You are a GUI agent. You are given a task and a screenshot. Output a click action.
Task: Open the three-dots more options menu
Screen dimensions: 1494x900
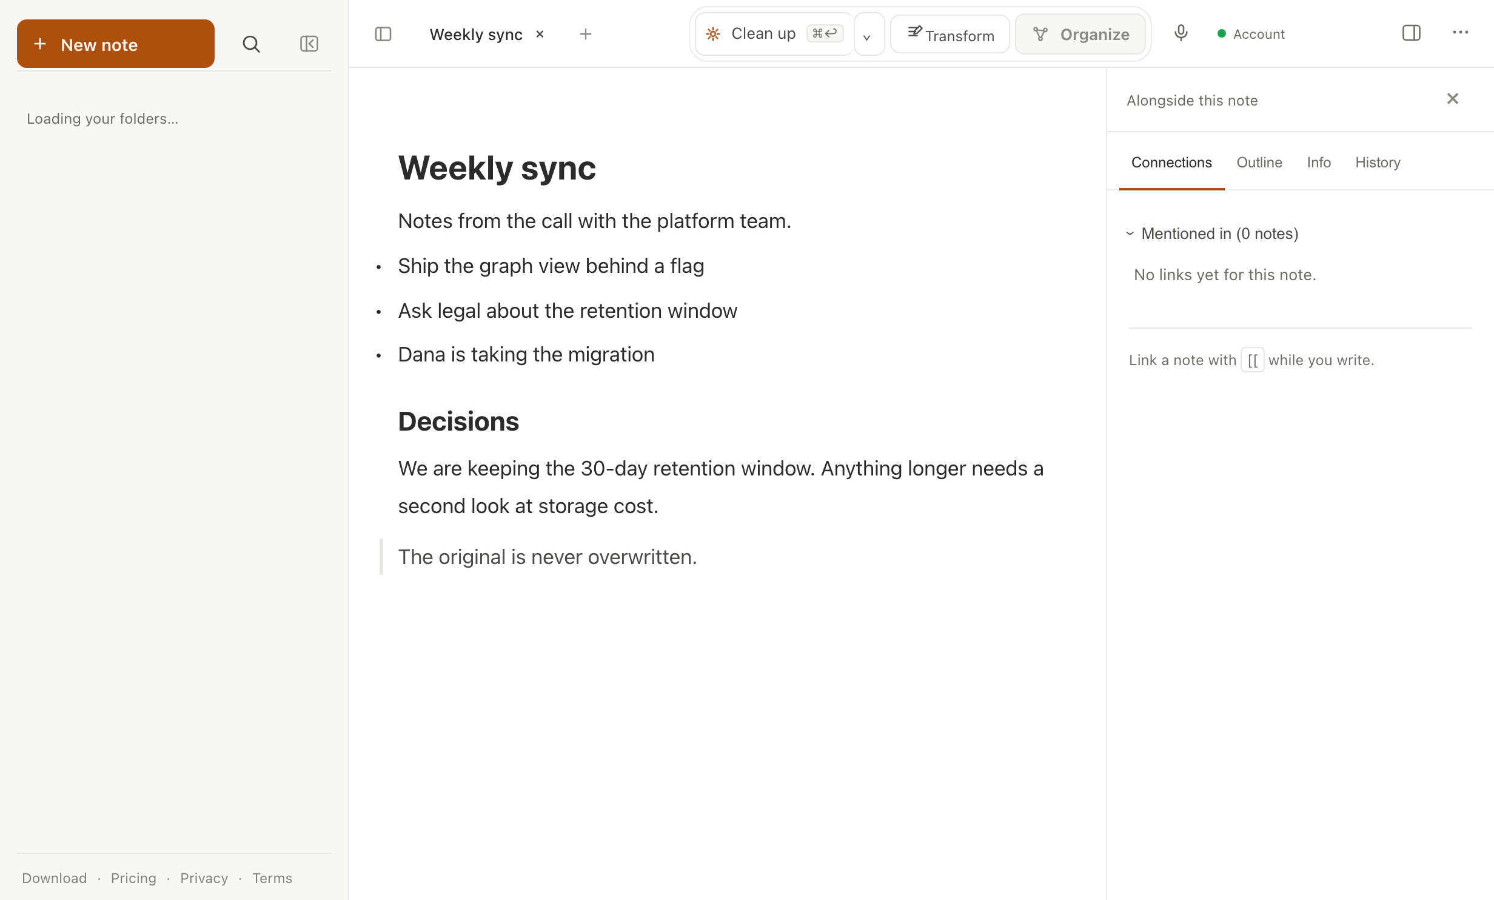coord(1461,33)
